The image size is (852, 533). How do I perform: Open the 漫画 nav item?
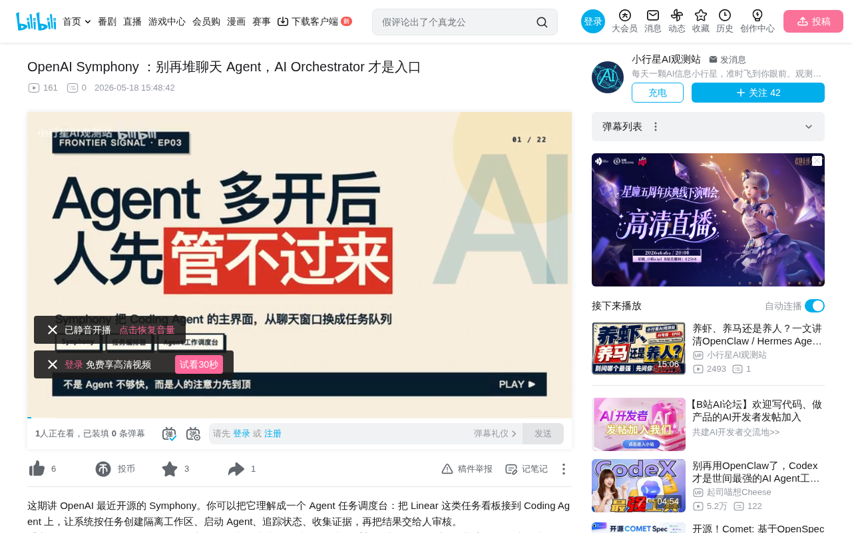[236, 21]
